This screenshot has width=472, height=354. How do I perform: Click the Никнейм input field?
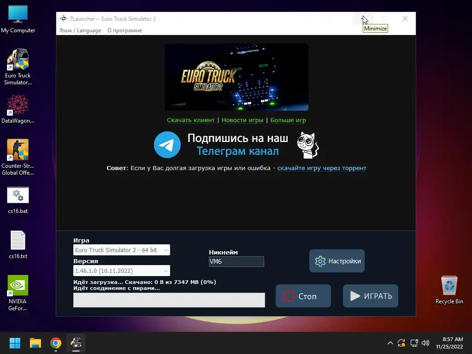(x=236, y=261)
